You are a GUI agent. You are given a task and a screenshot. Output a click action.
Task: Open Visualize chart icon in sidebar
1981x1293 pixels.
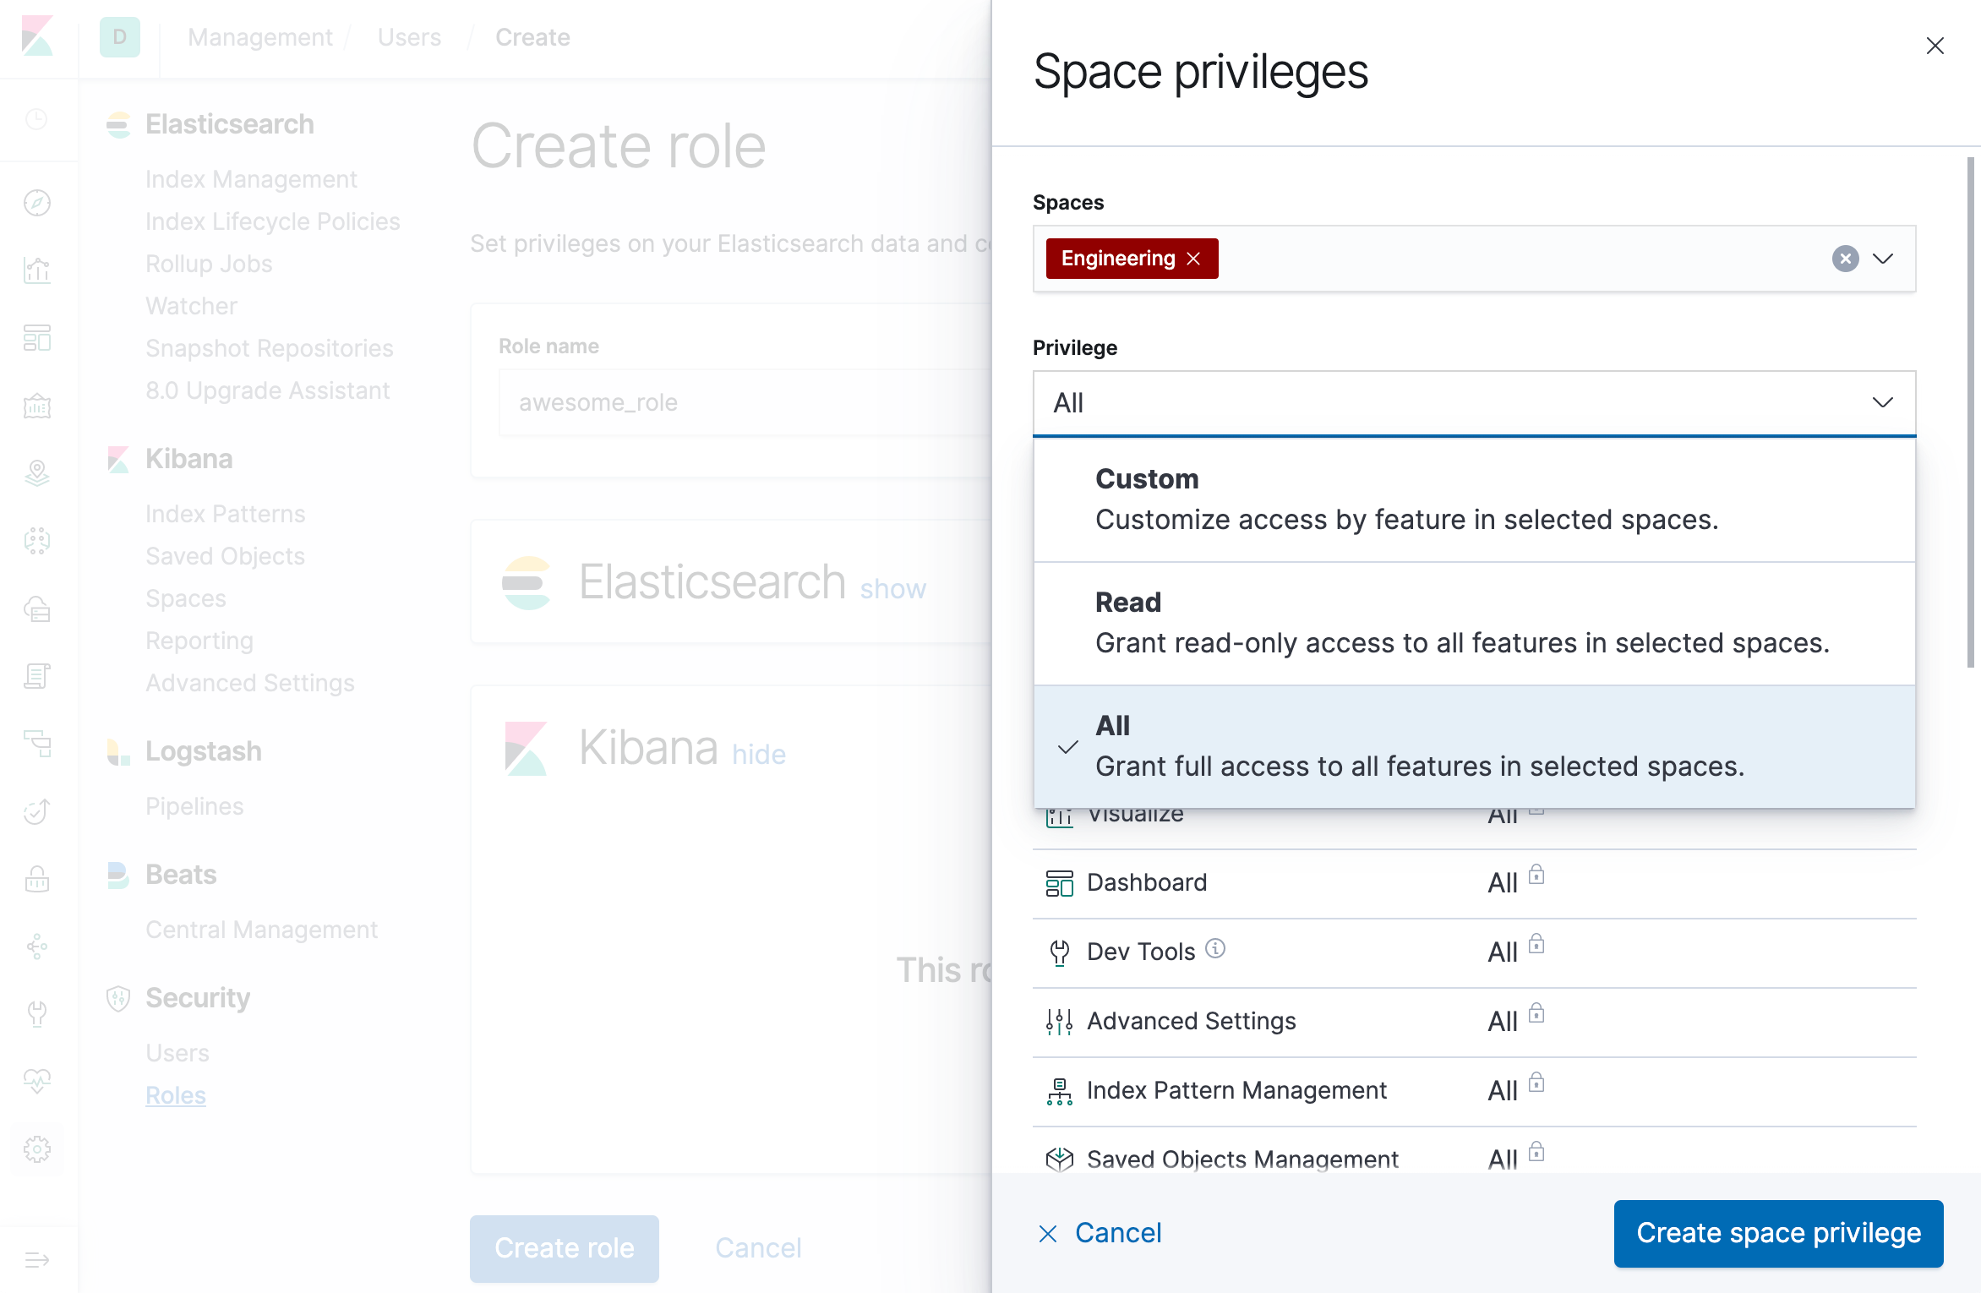click(x=37, y=270)
